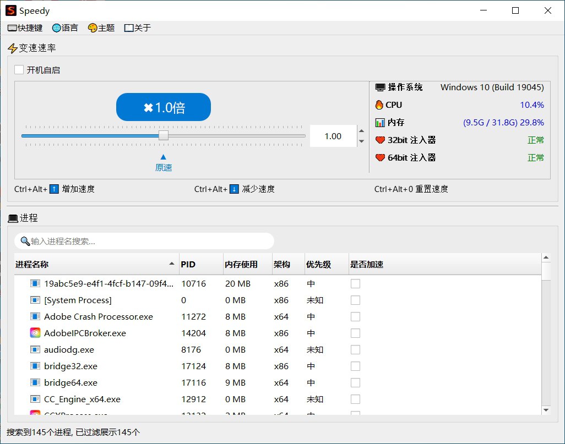This screenshot has width=565, height=444.
Task: Click the 原速 reset marker
Action: [x=164, y=163]
